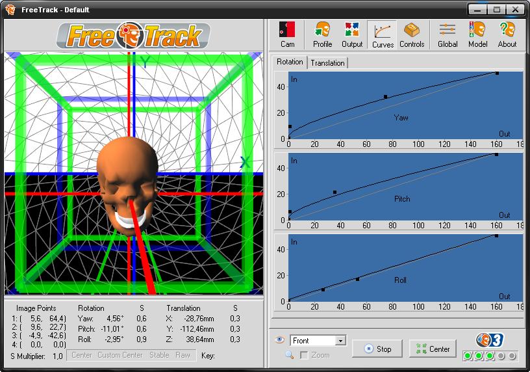Select the Pitch curve end control point
The image size is (530, 372).
(x=496, y=154)
